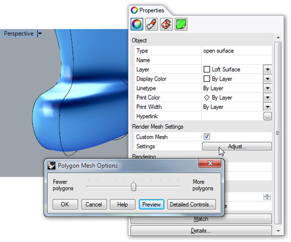Open the green Decal icon
The image size is (291, 242).
tap(181, 24)
